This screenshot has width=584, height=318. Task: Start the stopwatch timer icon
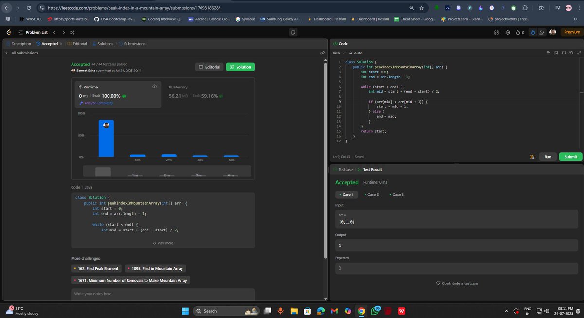(x=533, y=32)
